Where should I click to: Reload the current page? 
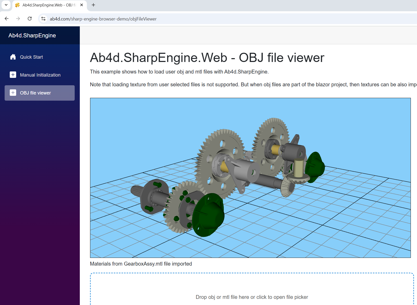[x=30, y=19]
